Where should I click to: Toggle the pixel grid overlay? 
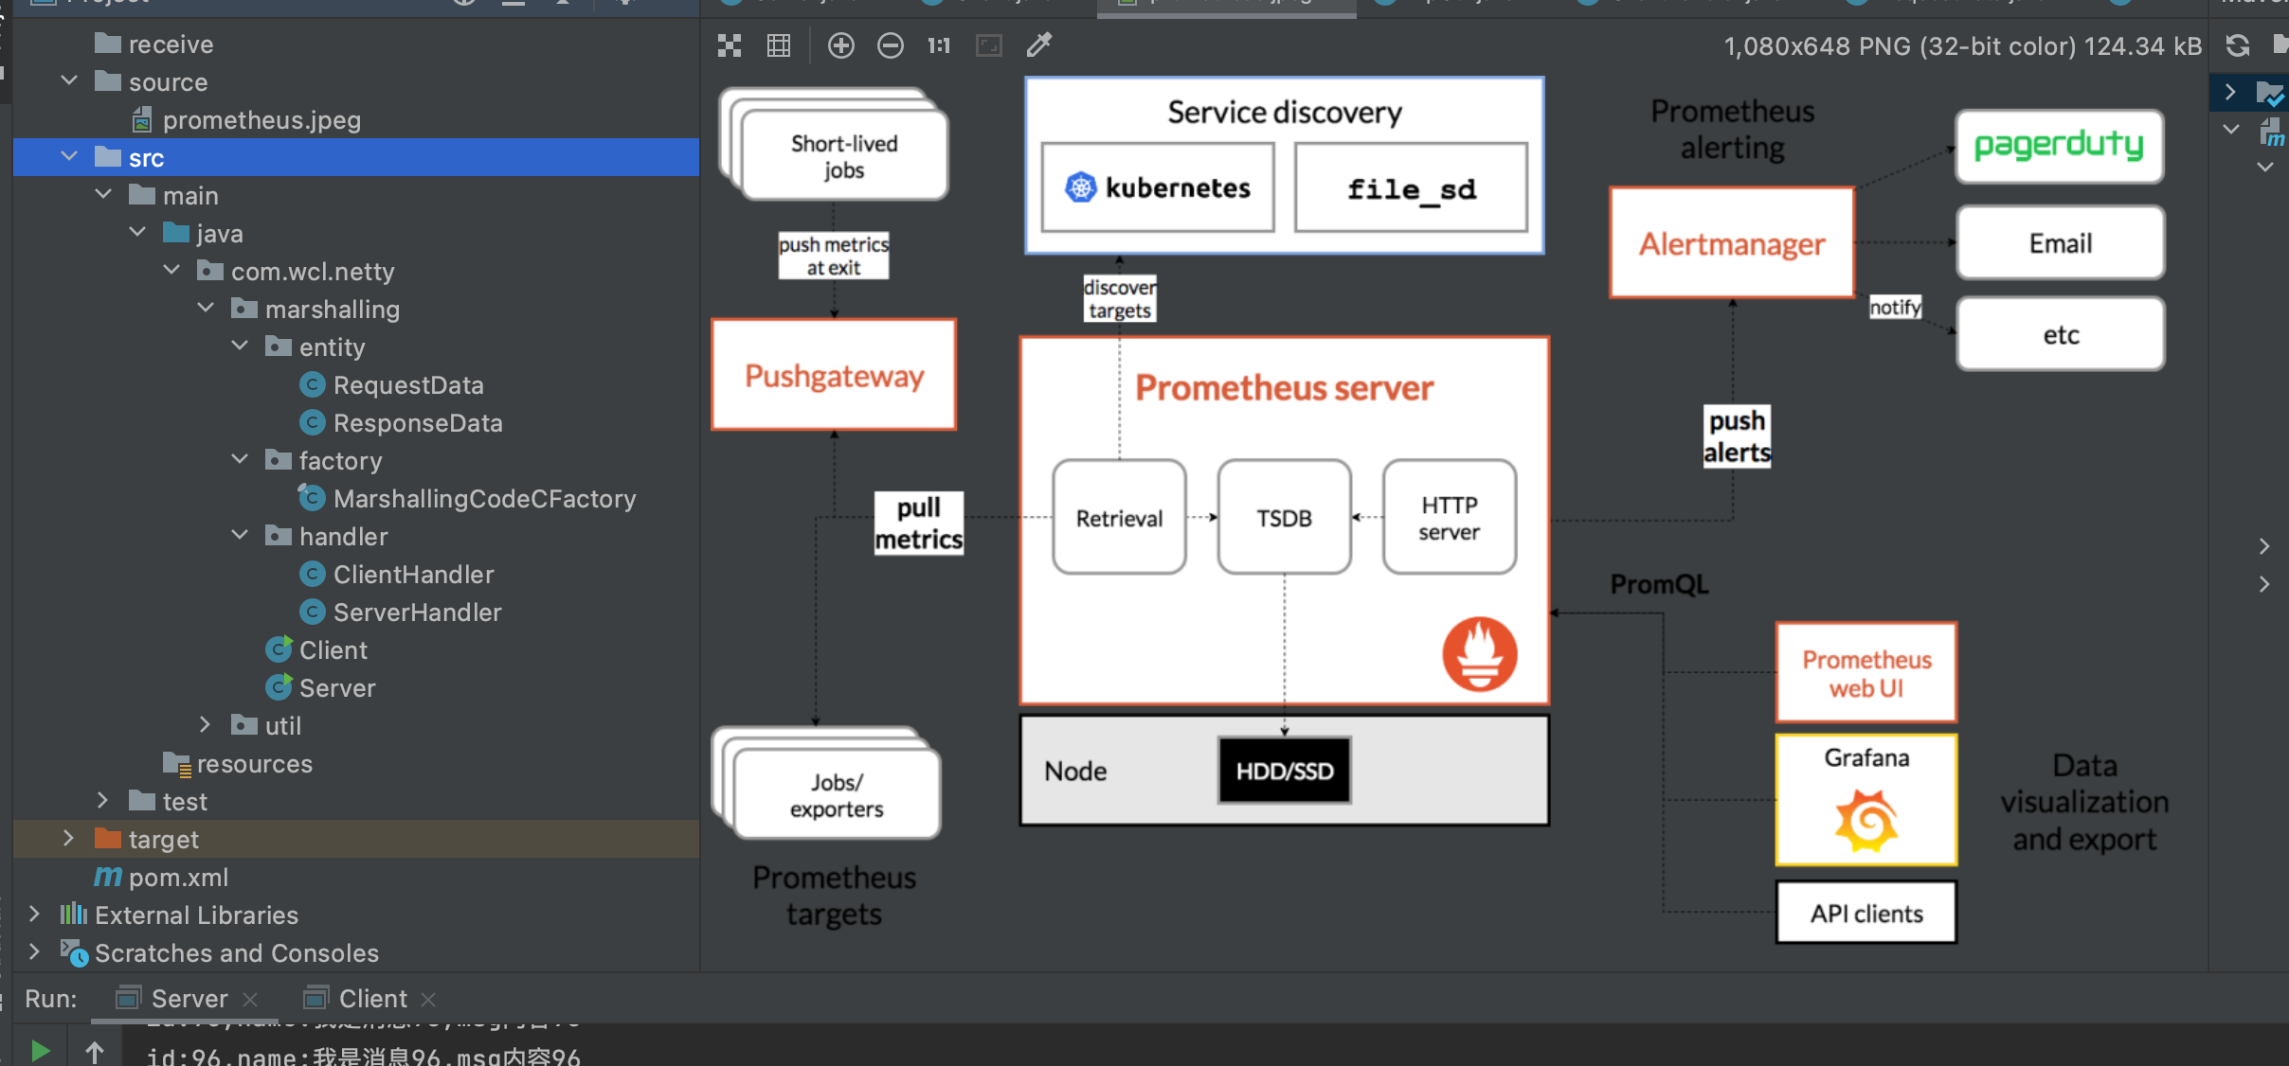point(779,45)
